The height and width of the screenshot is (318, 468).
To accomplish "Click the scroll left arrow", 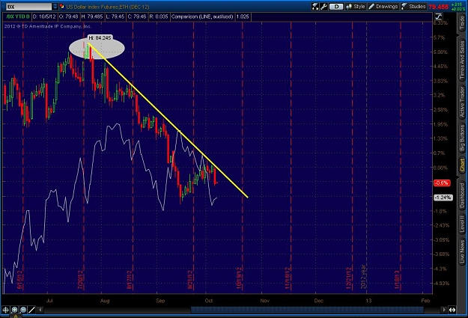I will click(40, 310).
